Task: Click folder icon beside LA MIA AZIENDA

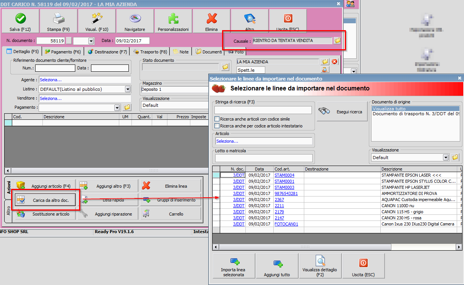Action: pos(325,61)
